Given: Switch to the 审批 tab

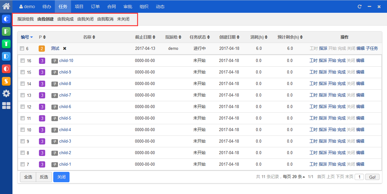Looking at the screenshot, I should (x=128, y=7).
